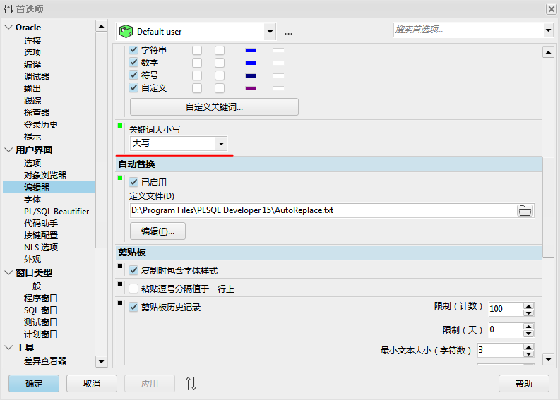The image size is (560, 400).
Task: Open the 关键词大小写 dropdown showing 大写
Action: [x=221, y=143]
